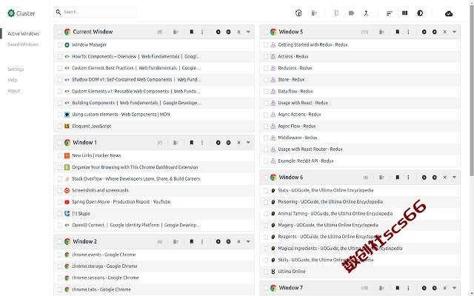
Task: Click chrome.tabs - Google Chrome row
Action: pos(154,289)
